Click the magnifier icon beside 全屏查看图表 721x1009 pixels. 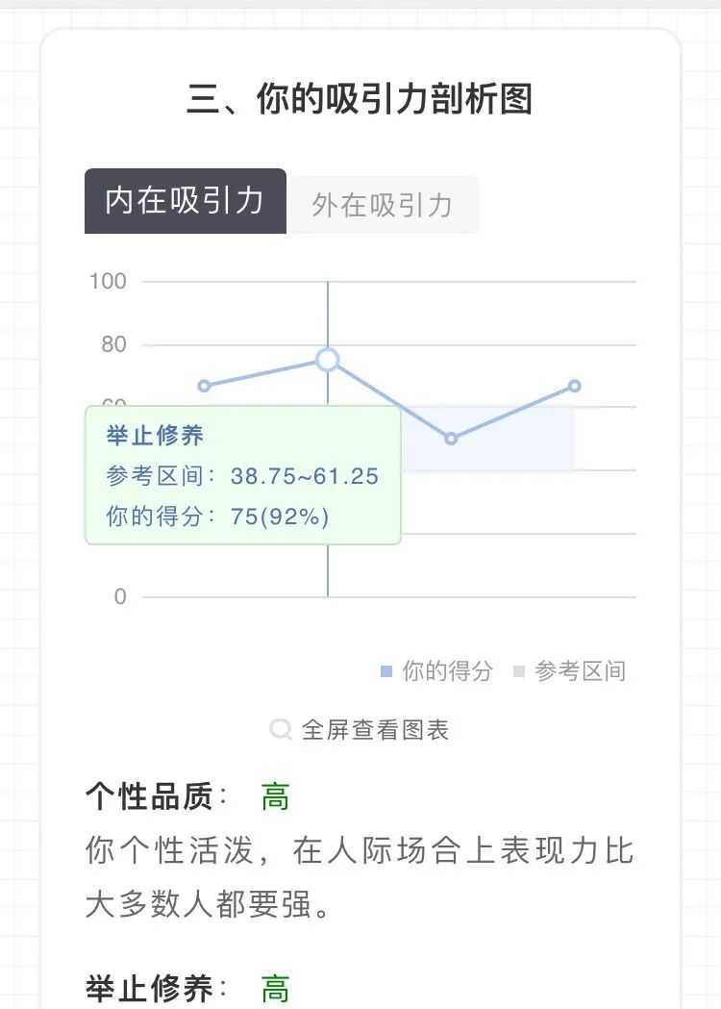(x=281, y=729)
